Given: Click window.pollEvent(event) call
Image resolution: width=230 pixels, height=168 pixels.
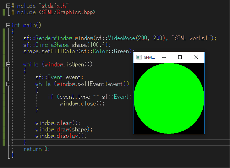Looking at the screenshot, I should tap(91, 84).
